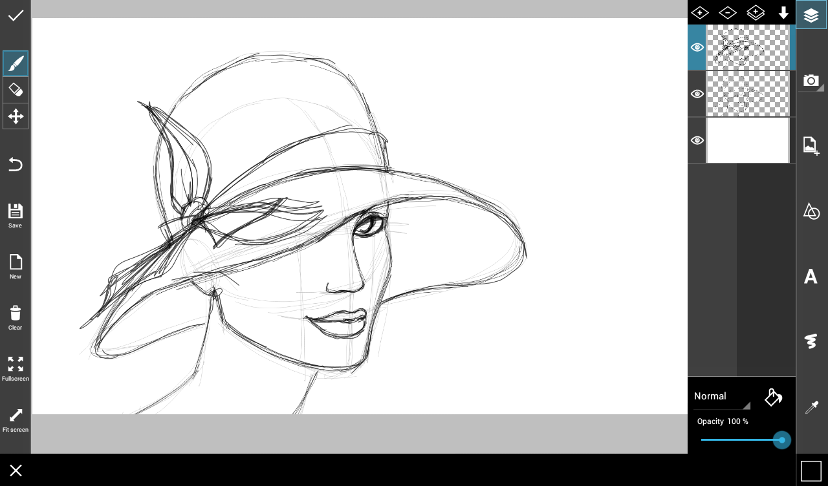Toggle visibility of the top sketch layer
The width and height of the screenshot is (828, 486).
pyautogui.click(x=697, y=47)
